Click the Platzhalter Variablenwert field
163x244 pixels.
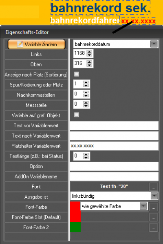(x=114, y=146)
